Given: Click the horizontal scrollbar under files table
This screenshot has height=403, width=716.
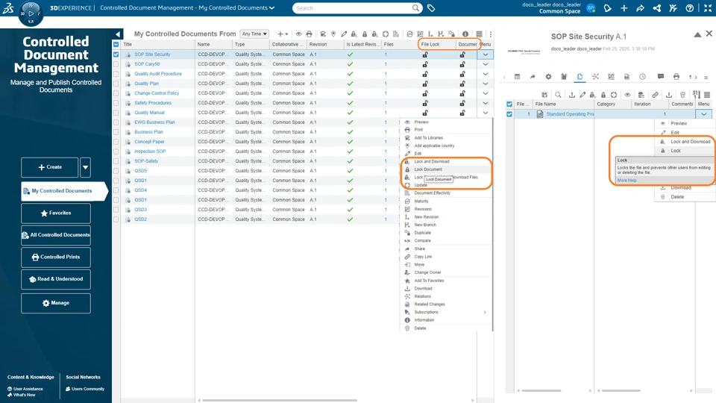Looking at the screenshot, I should click(x=621, y=390).
